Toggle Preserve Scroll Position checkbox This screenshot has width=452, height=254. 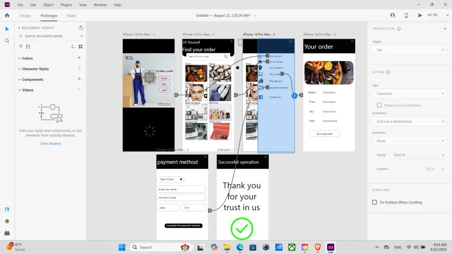(x=379, y=105)
